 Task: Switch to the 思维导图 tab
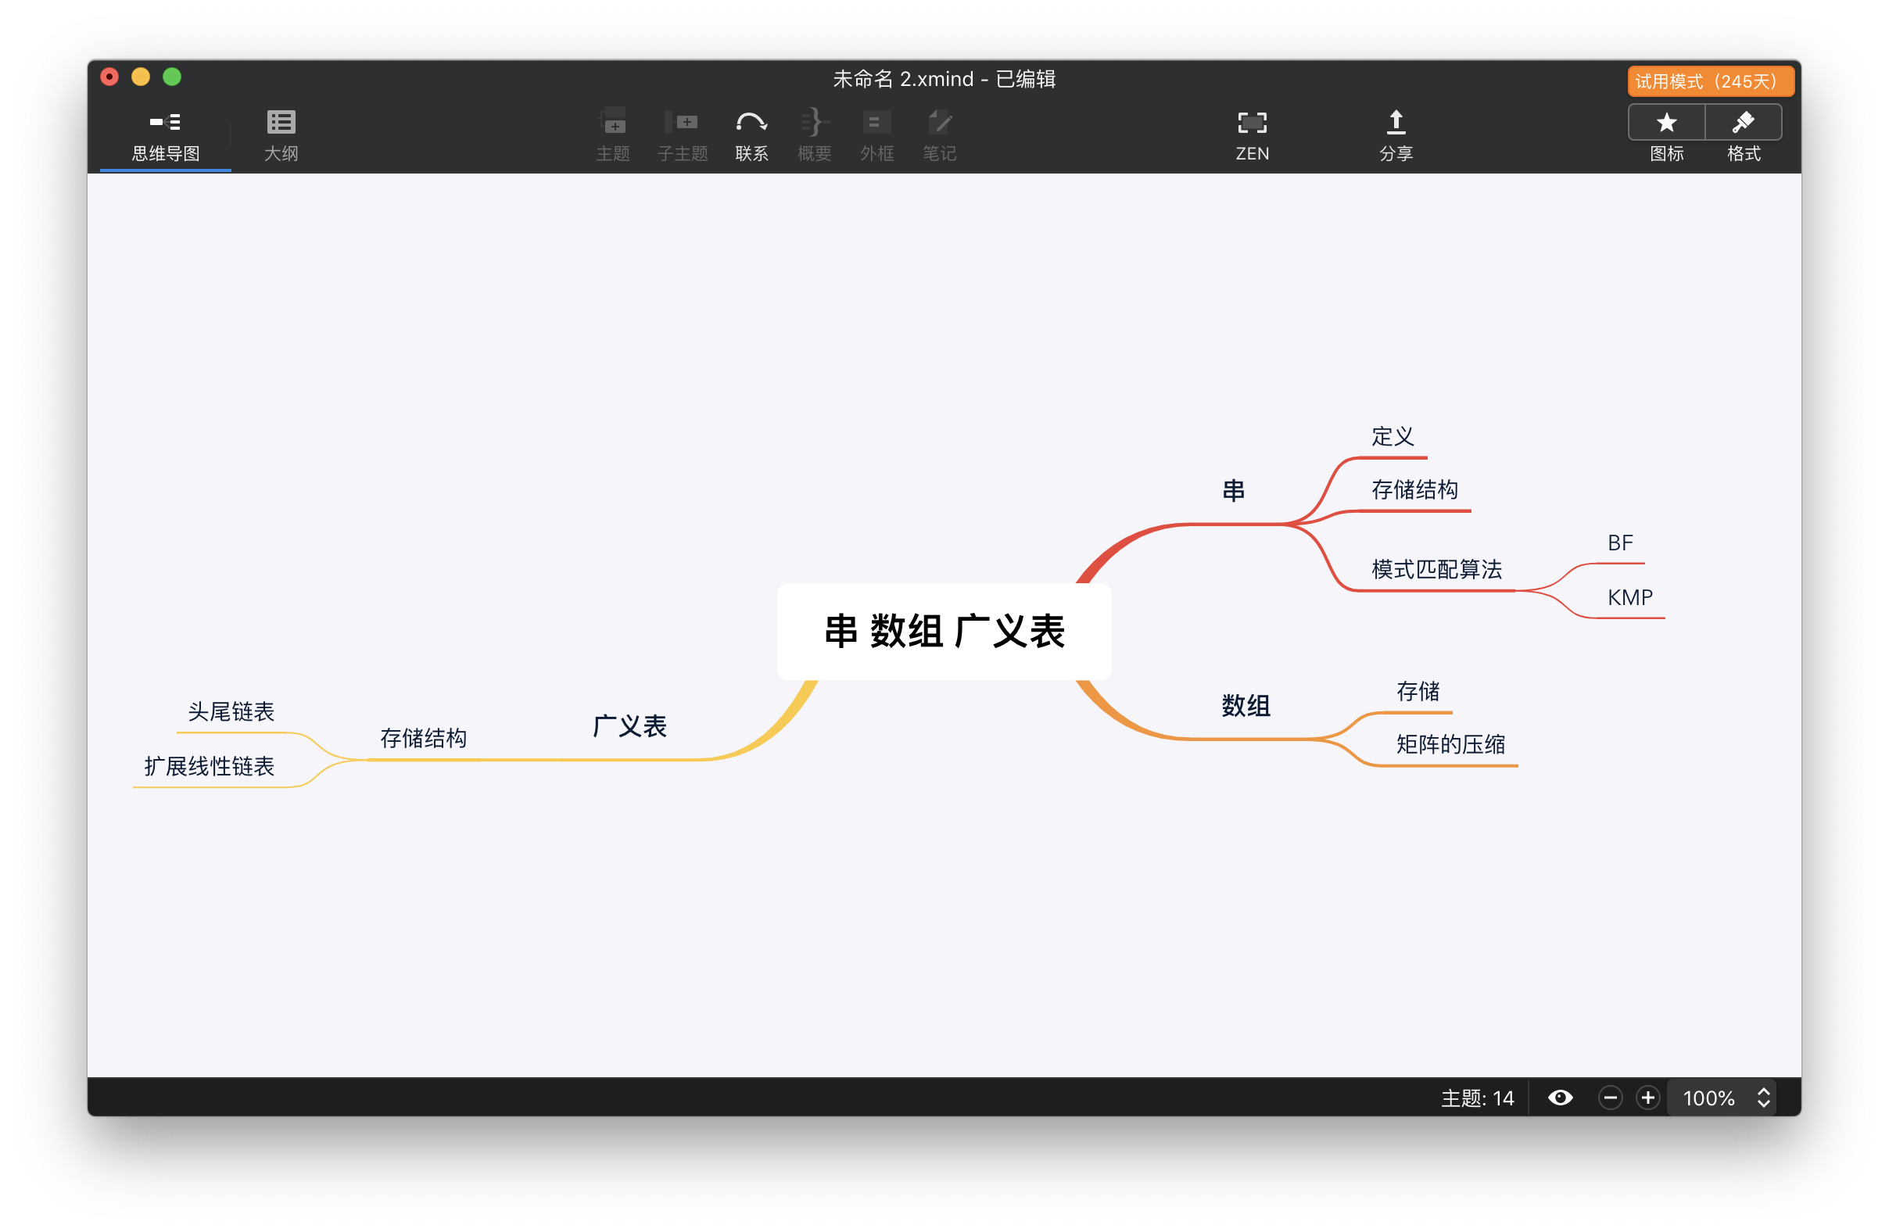coord(165,133)
